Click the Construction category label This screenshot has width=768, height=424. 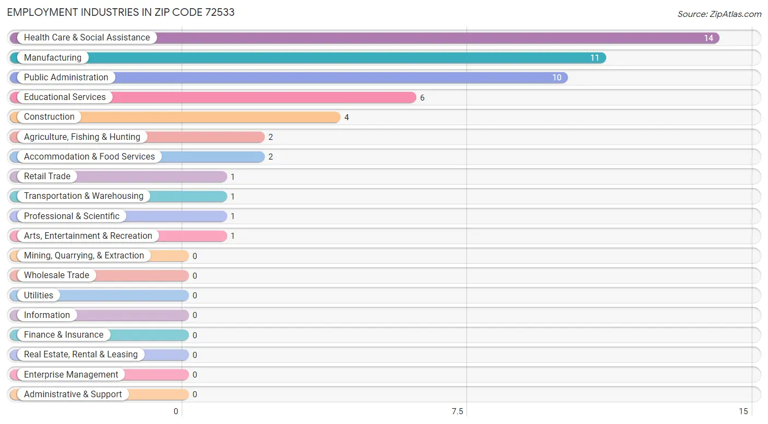point(49,117)
